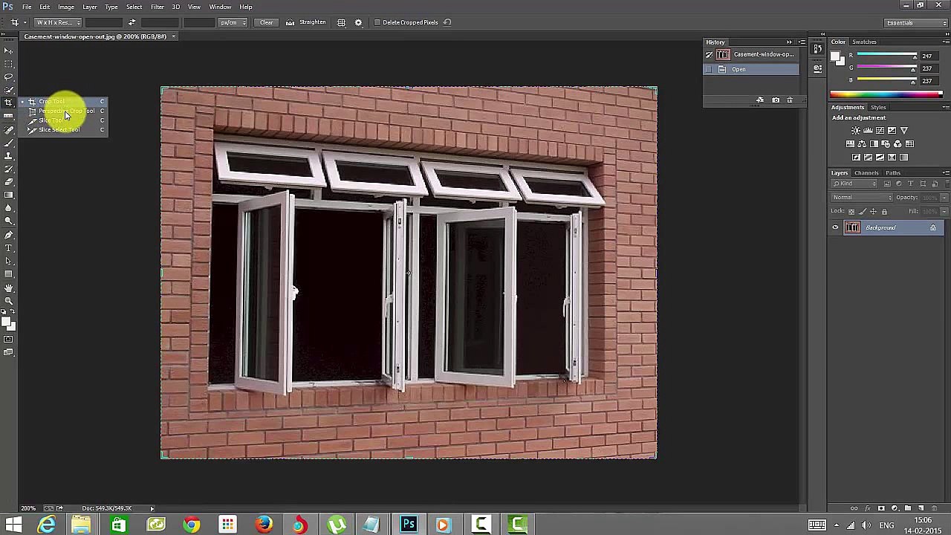Select the Spot Healing Brush tool
The image size is (951, 535).
pos(8,129)
